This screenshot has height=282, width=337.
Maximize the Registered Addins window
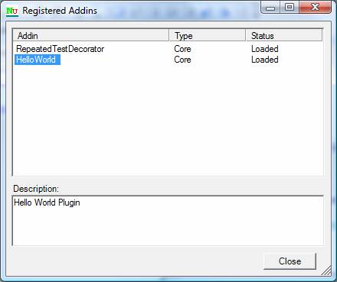tap(290, 8)
